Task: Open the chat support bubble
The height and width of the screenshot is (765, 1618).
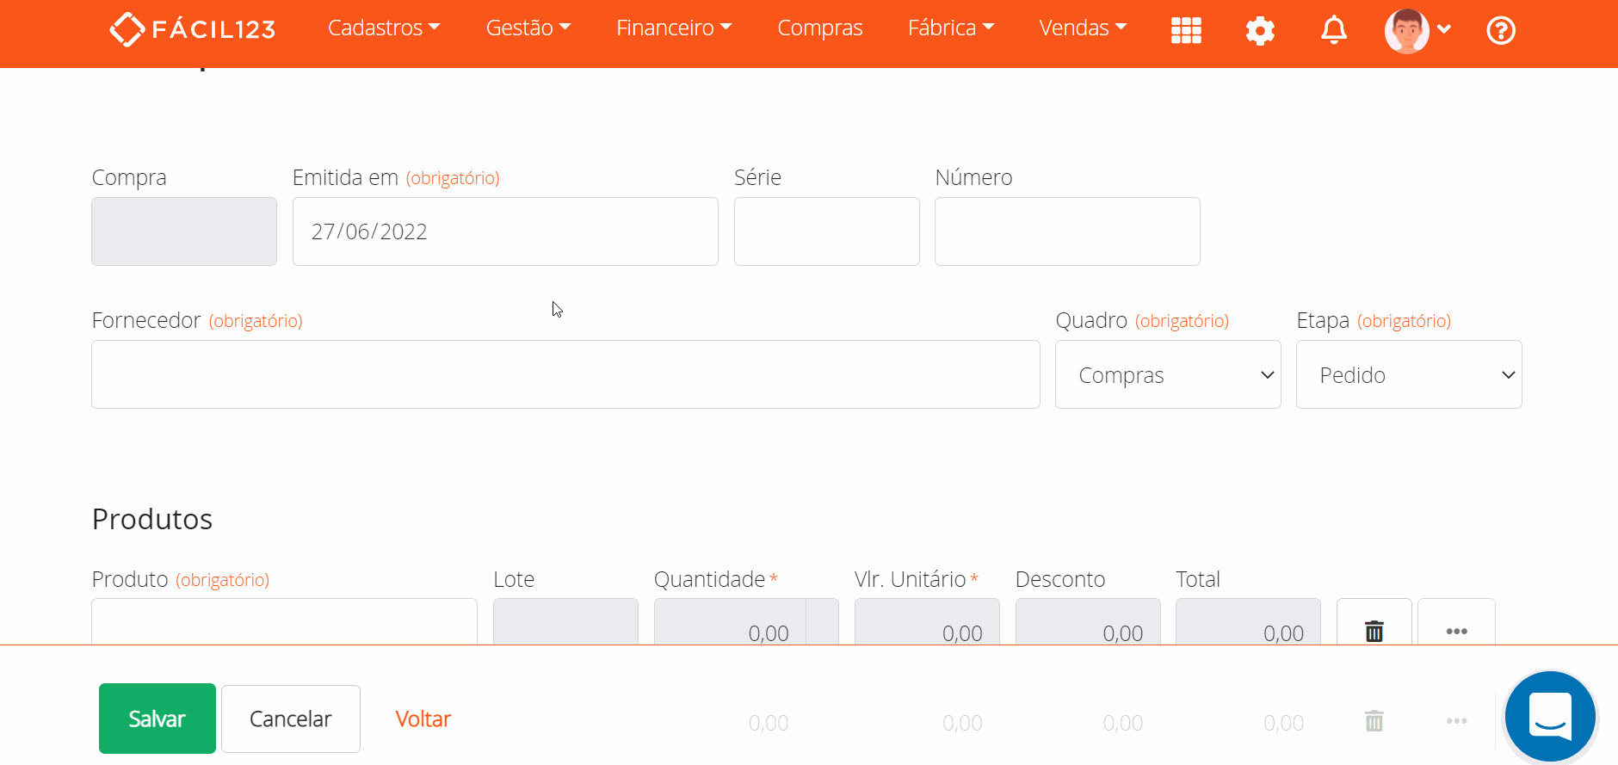Action: coord(1549,717)
